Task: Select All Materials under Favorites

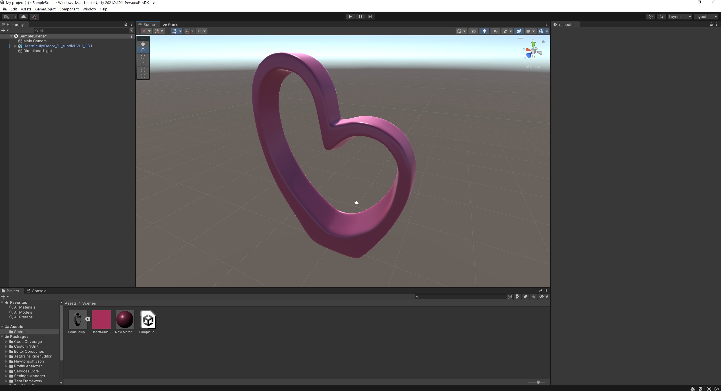Action: [x=25, y=307]
